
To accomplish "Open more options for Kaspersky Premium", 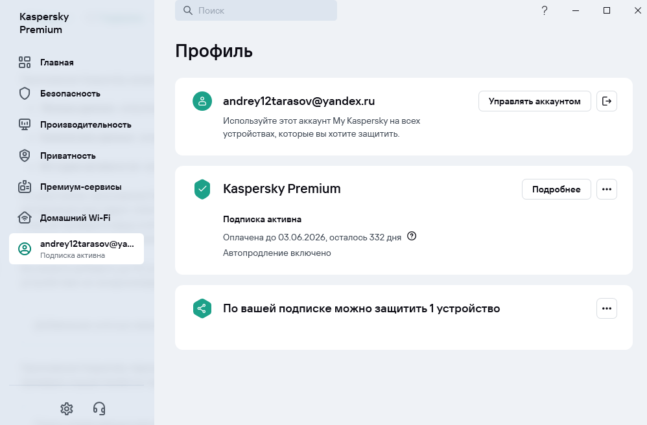I will 607,189.
